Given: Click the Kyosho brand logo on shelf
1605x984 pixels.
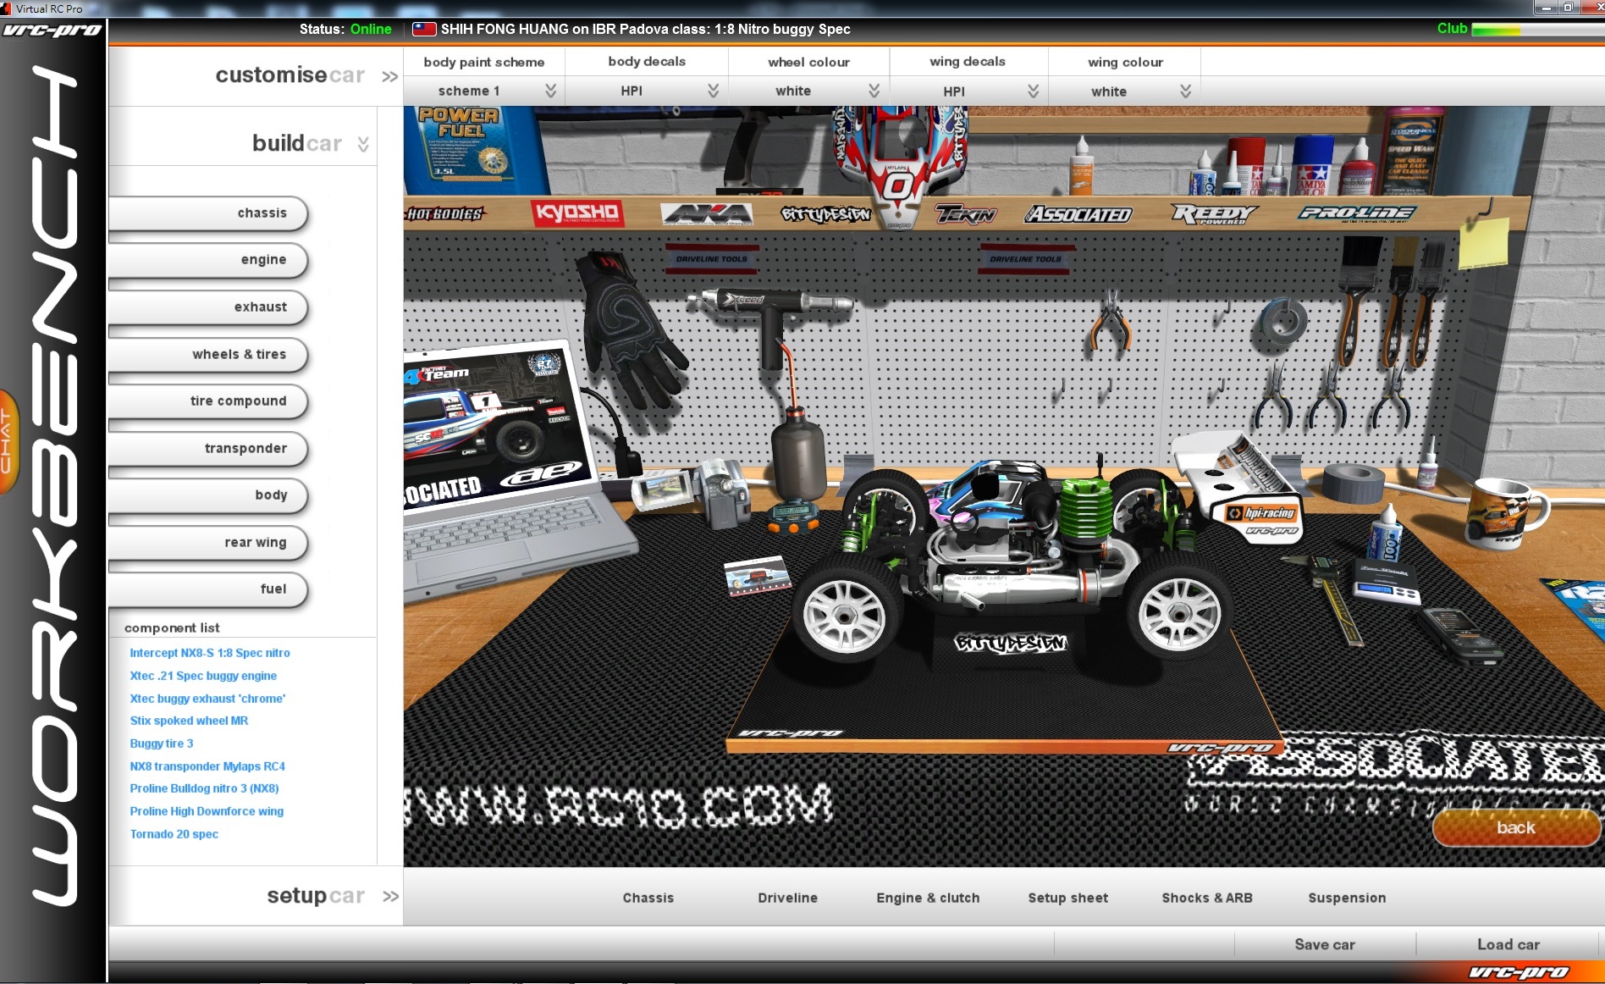Looking at the screenshot, I should pyautogui.click(x=577, y=213).
